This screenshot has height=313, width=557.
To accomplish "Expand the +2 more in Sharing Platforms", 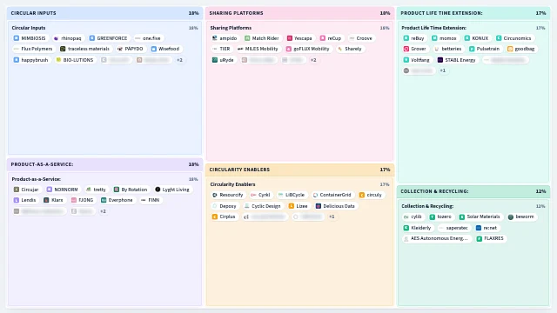I will point(313,60).
